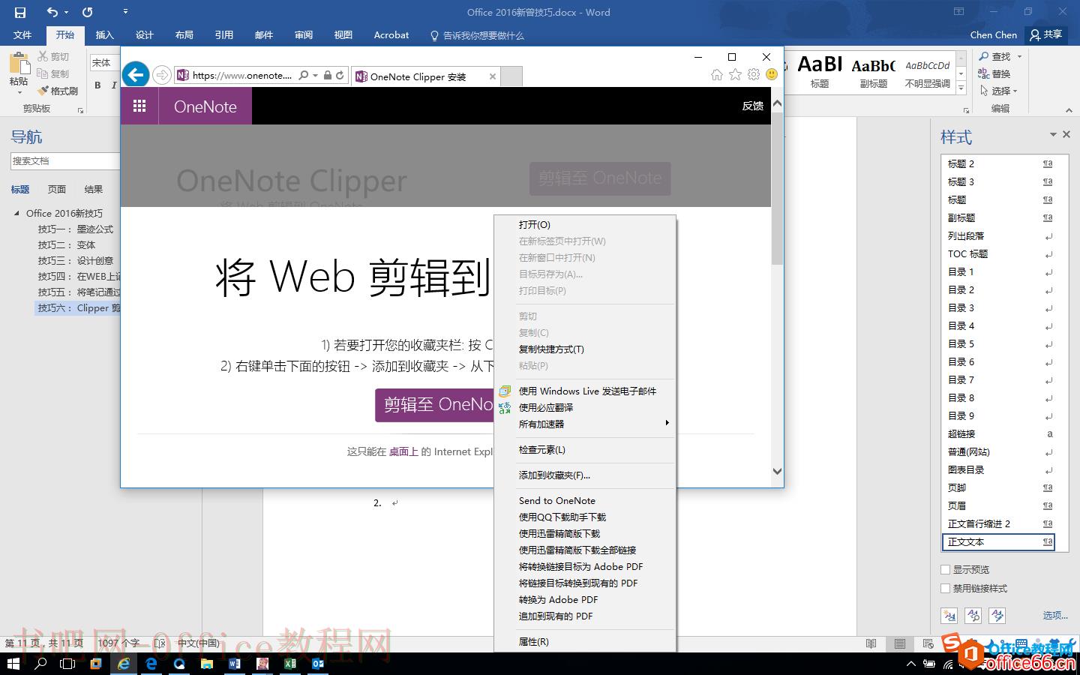Switch to the 页面 navigation tab

tap(57, 189)
